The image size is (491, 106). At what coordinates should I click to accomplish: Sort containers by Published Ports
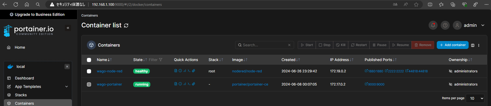point(380,60)
